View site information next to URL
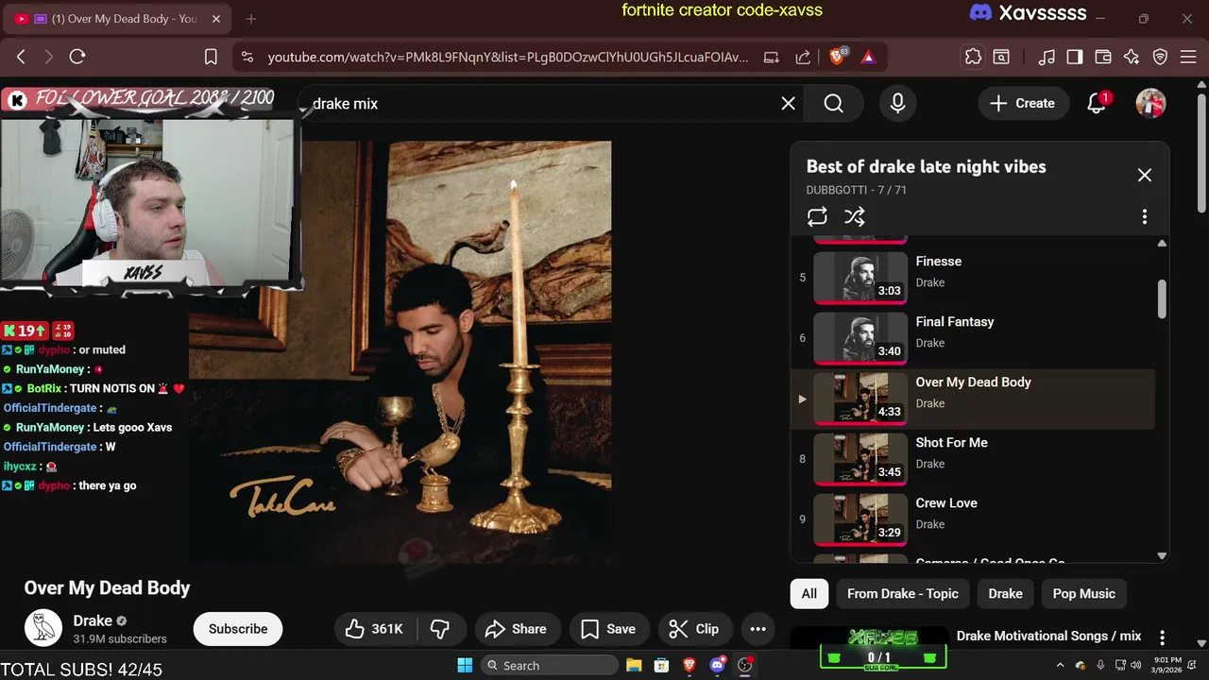The width and height of the screenshot is (1209, 680). coord(247,57)
